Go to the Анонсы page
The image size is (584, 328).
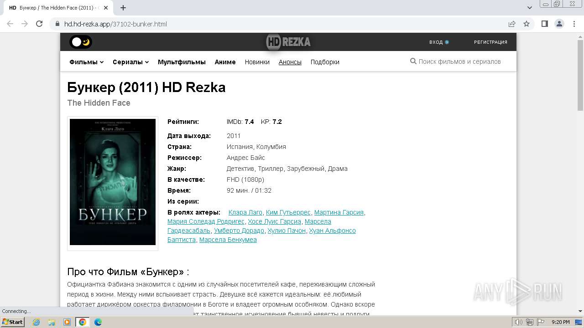pyautogui.click(x=290, y=62)
